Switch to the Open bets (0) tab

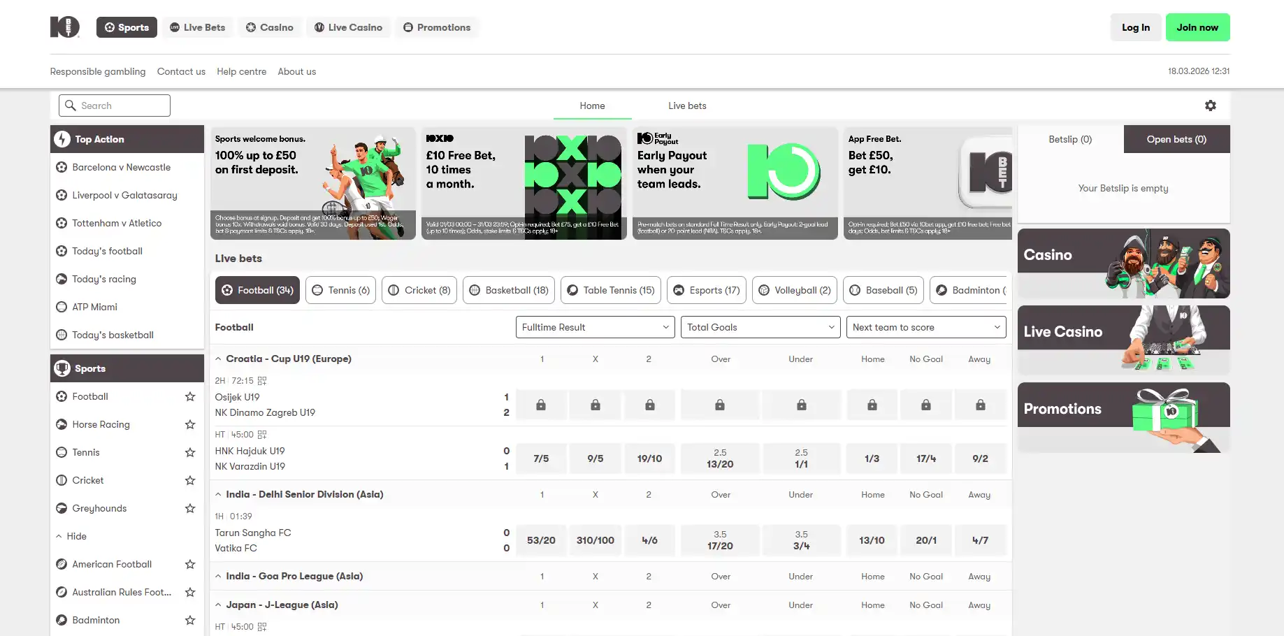tap(1176, 139)
